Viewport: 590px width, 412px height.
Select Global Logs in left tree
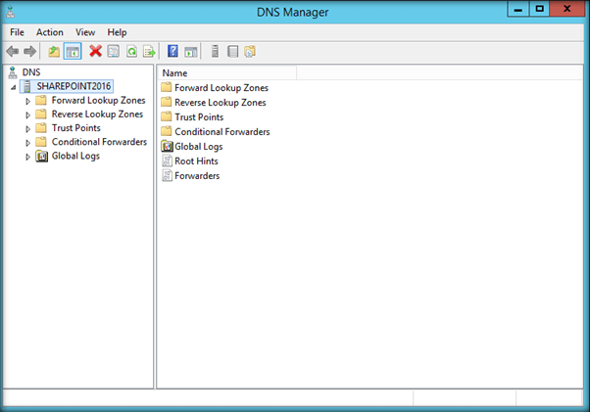point(75,156)
